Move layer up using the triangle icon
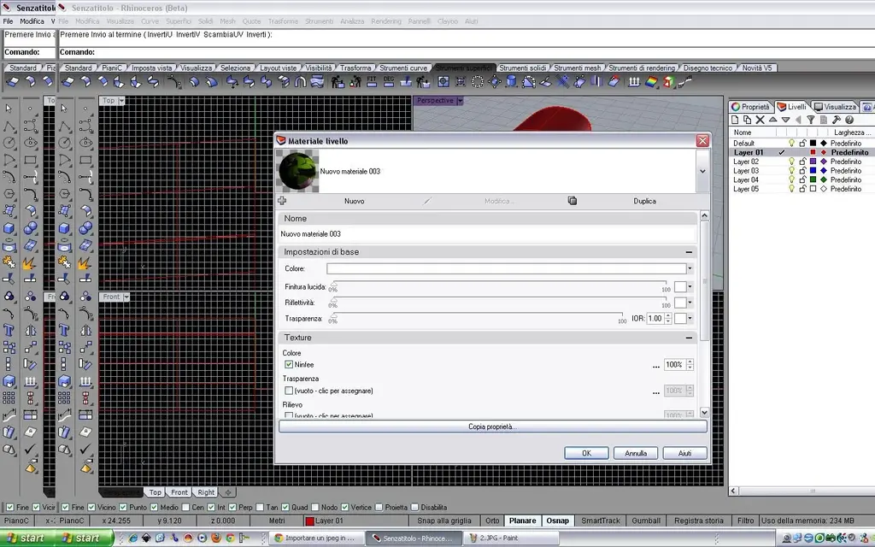This screenshot has height=547, width=875. (773, 120)
